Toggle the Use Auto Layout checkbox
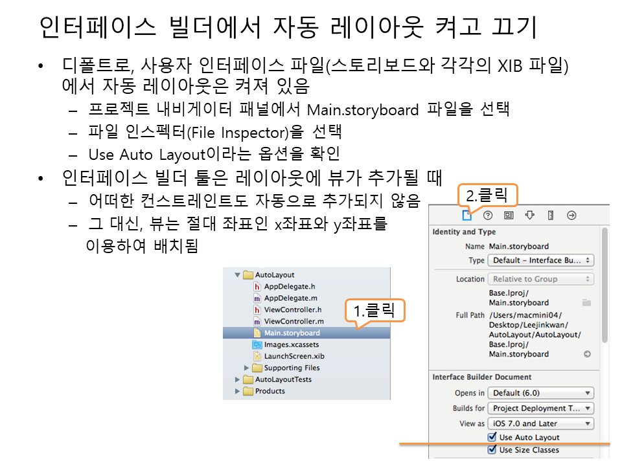The height and width of the screenshot is (466, 622). [x=492, y=438]
